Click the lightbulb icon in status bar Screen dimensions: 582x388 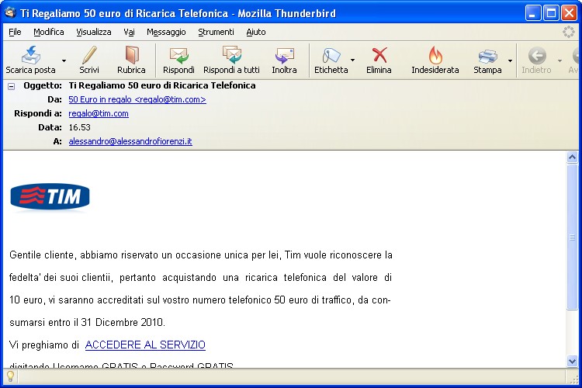tap(10, 376)
